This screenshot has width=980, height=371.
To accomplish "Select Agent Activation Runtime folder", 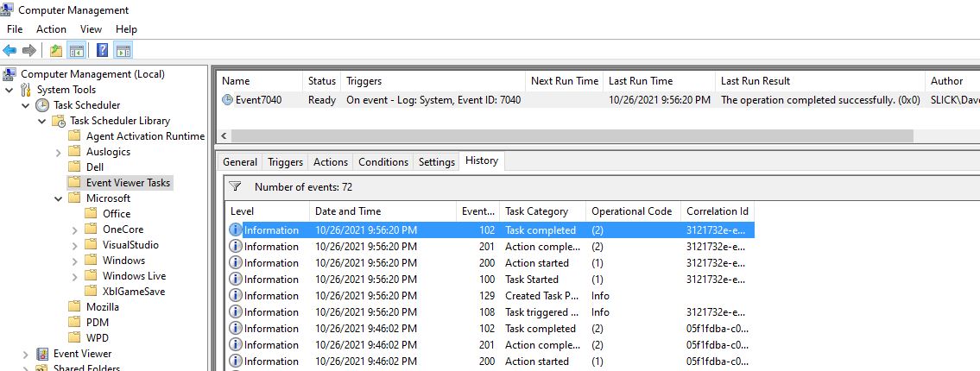I will coord(145,135).
